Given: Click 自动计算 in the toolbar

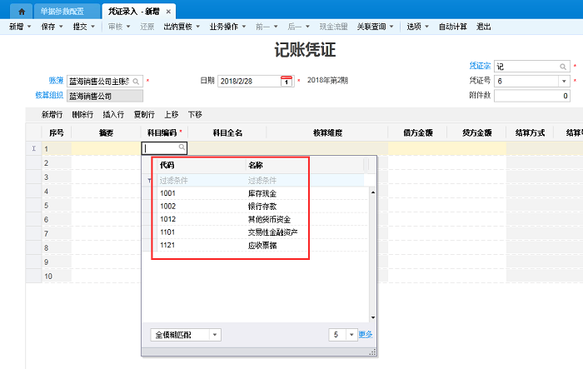Looking at the screenshot, I should pos(452,27).
